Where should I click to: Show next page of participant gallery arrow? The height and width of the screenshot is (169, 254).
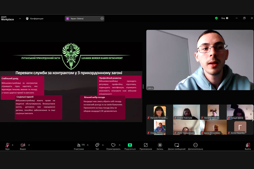pyautogui.click(x=253, y=120)
